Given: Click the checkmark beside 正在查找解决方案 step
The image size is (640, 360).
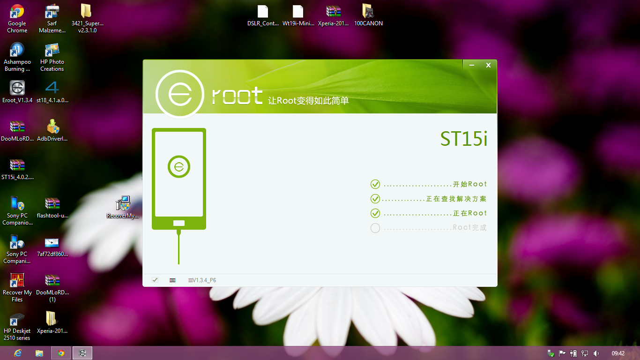Looking at the screenshot, I should [x=375, y=199].
